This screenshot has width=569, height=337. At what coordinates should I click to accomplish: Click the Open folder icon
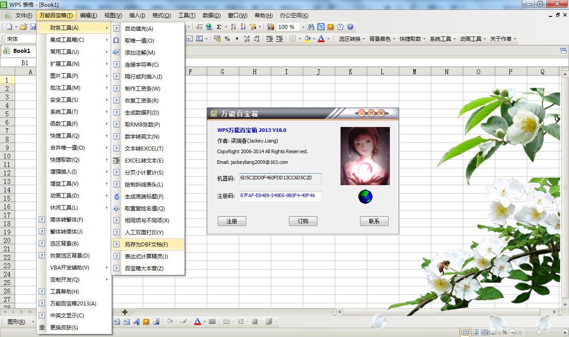24,27
